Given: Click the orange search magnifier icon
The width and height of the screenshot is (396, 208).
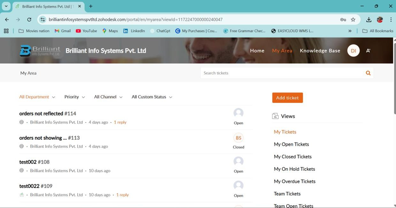Looking at the screenshot, I should [x=368, y=73].
